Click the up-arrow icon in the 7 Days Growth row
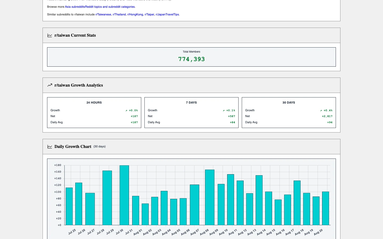The height and width of the screenshot is (239, 383). click(224, 110)
